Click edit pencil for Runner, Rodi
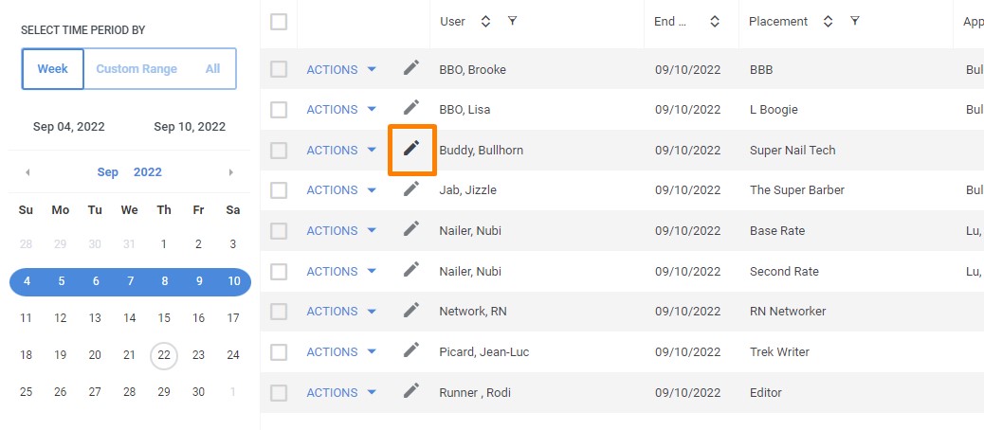Screen dimensions: 984x430 (x=411, y=390)
